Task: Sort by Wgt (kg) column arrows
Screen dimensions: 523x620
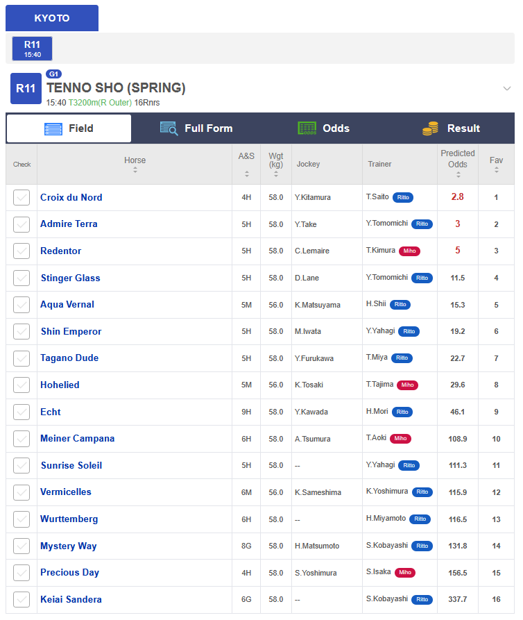Action: 276,174
